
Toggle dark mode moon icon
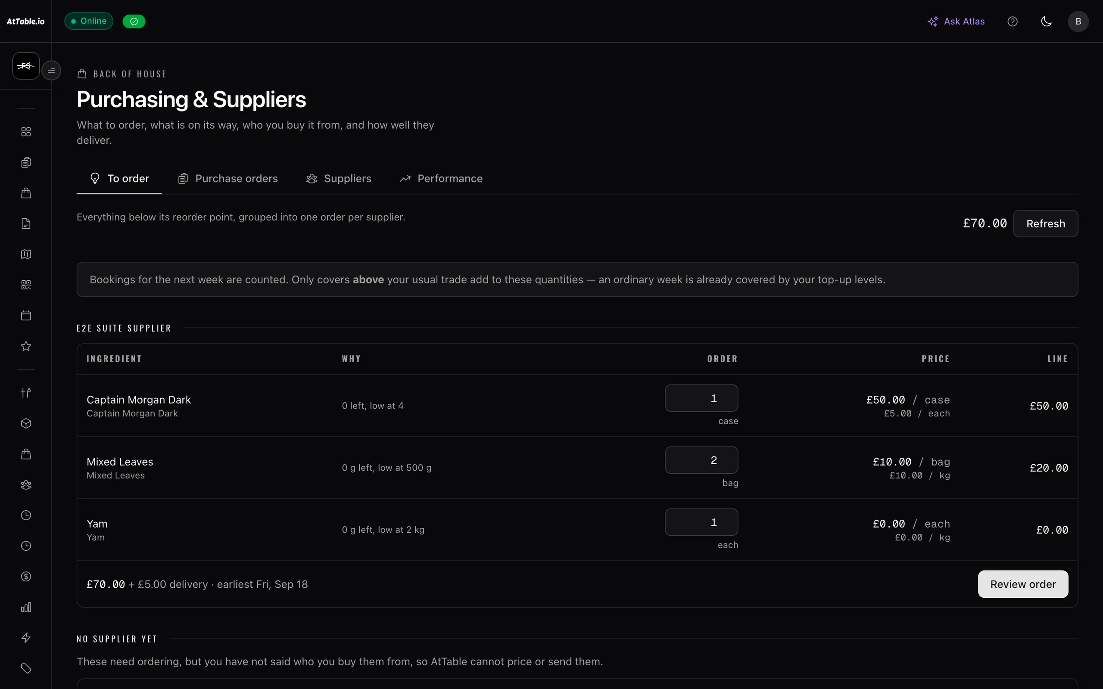point(1047,22)
